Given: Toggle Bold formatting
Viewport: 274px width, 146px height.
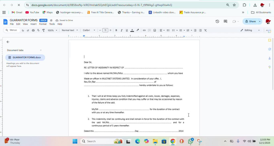Looking at the screenshot, I should [x=116, y=30].
